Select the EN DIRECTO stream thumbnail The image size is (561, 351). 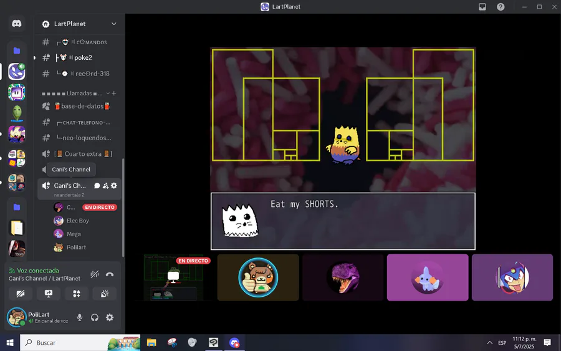(173, 277)
